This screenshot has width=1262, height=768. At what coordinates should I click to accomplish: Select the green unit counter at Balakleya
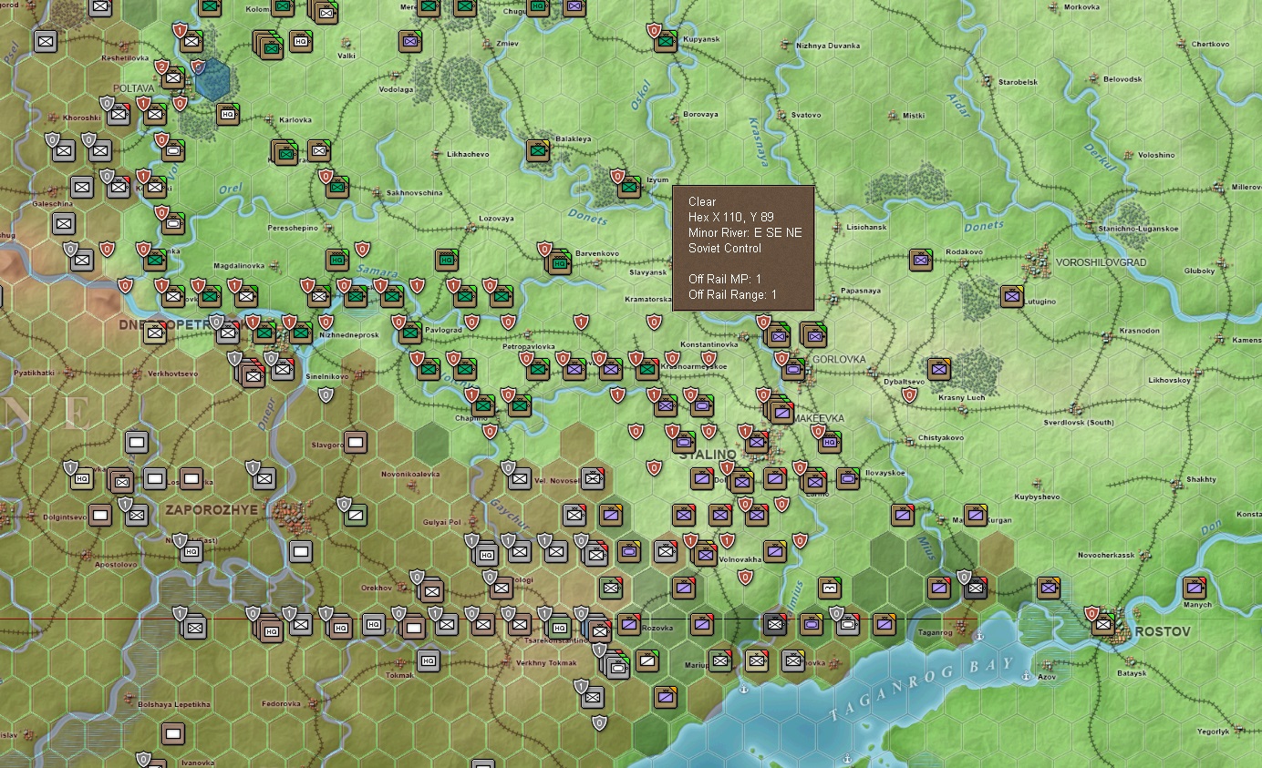538,150
